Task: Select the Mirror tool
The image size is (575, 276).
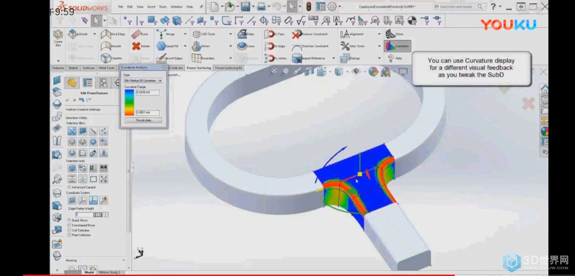Action: click(x=201, y=46)
